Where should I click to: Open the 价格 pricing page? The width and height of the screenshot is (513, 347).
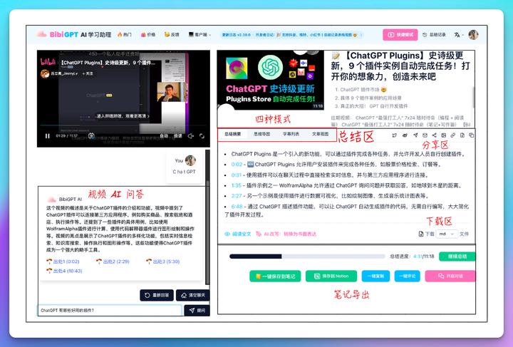tap(148, 35)
